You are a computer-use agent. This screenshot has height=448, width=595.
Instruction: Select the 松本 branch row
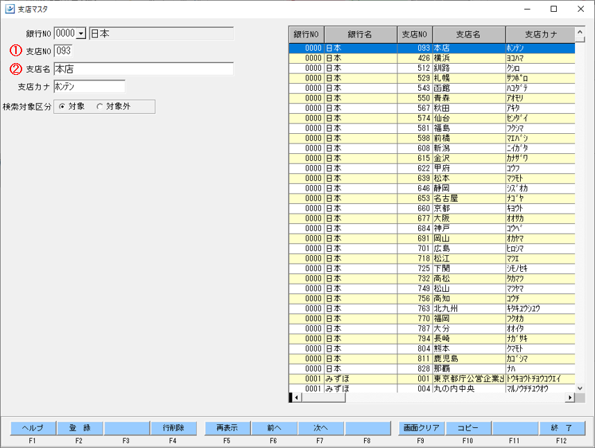pos(432,178)
